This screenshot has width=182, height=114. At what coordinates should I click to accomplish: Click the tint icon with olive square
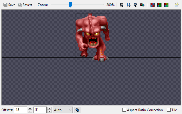tap(166, 5)
